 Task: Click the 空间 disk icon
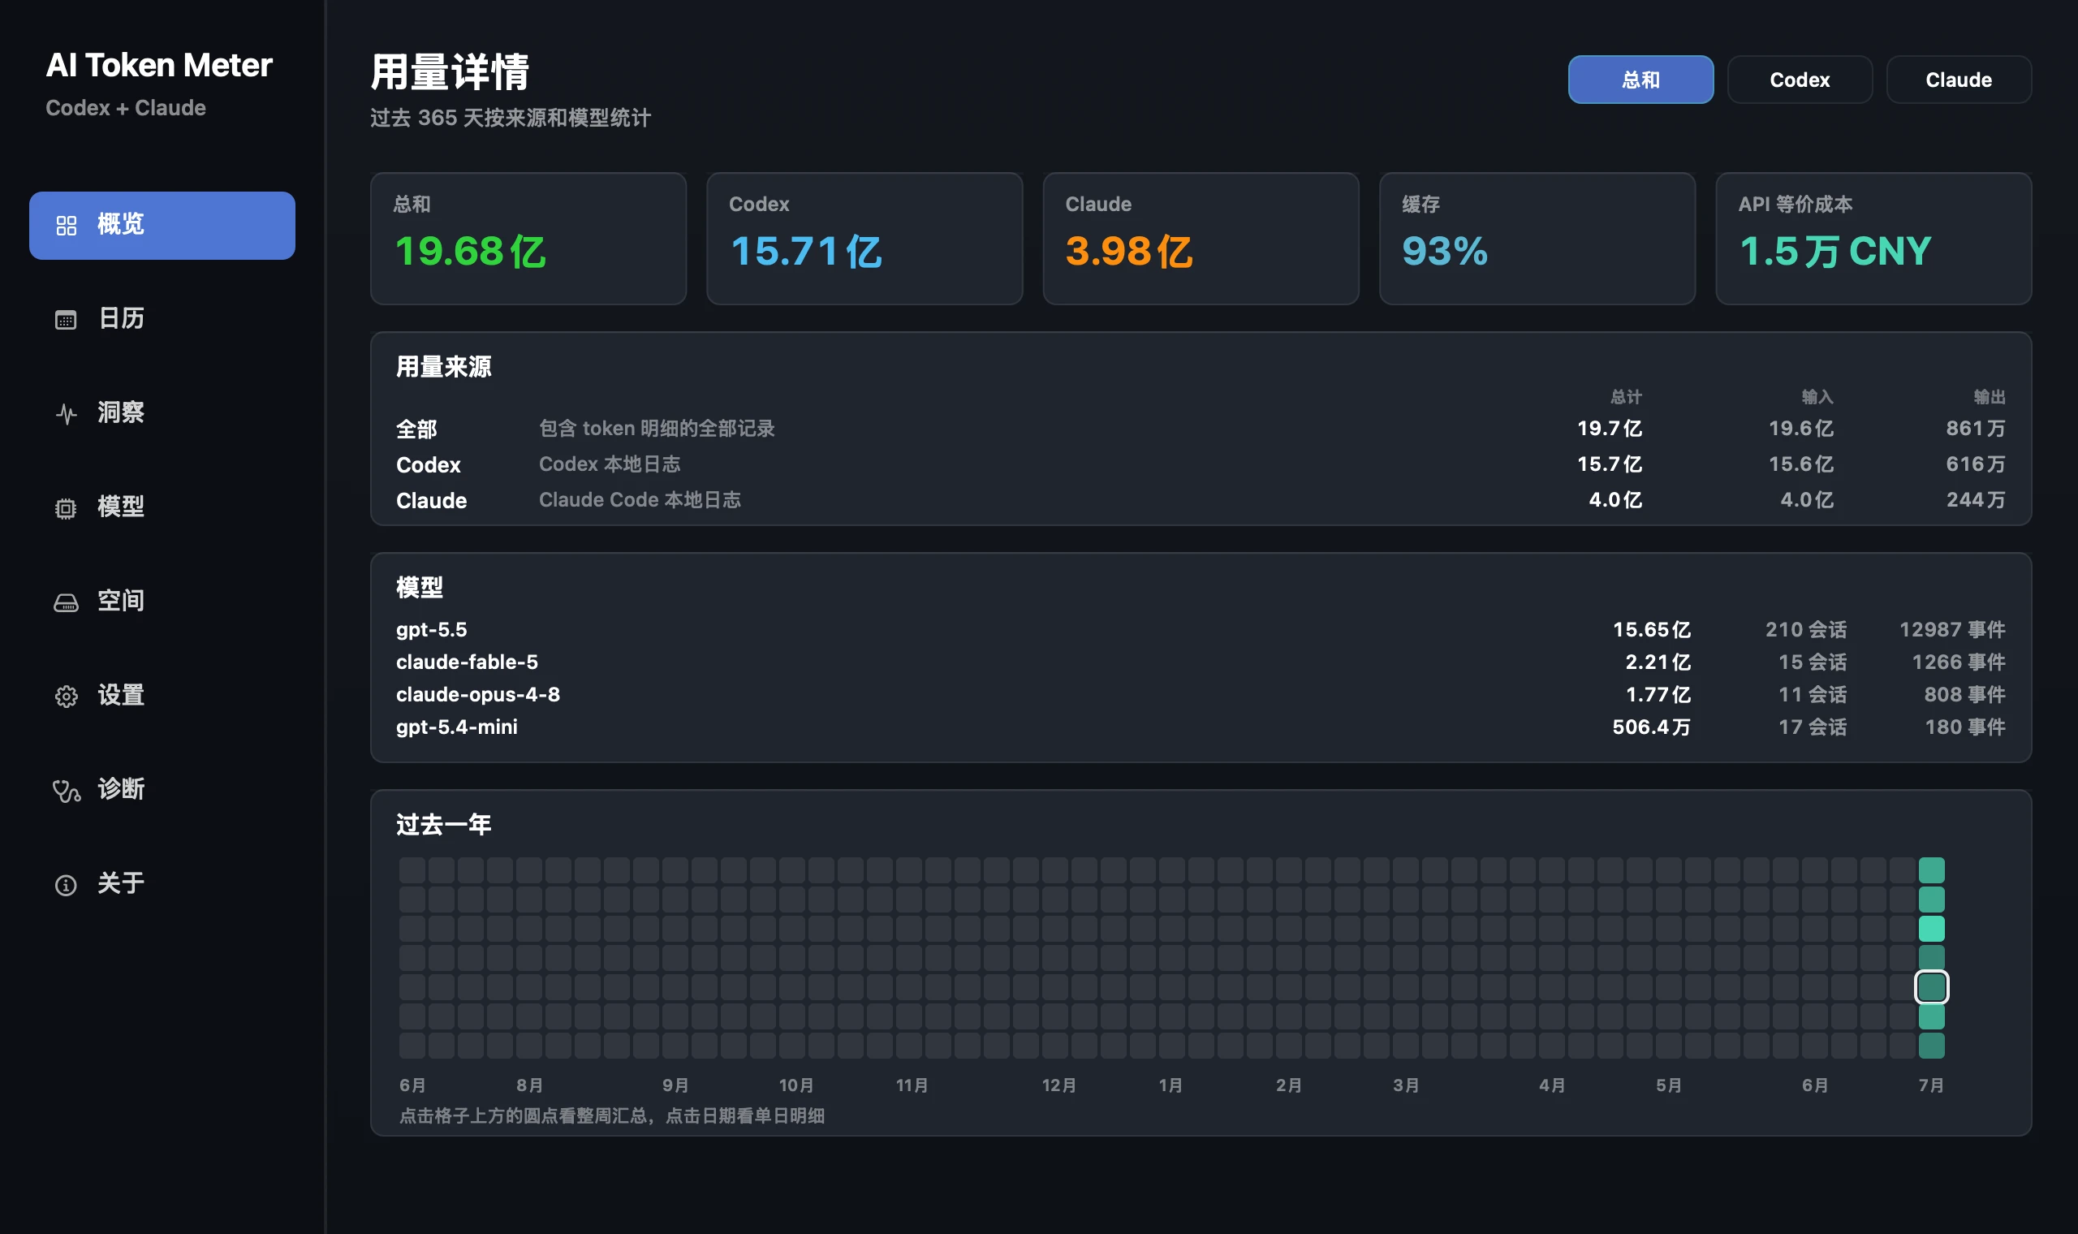66,602
